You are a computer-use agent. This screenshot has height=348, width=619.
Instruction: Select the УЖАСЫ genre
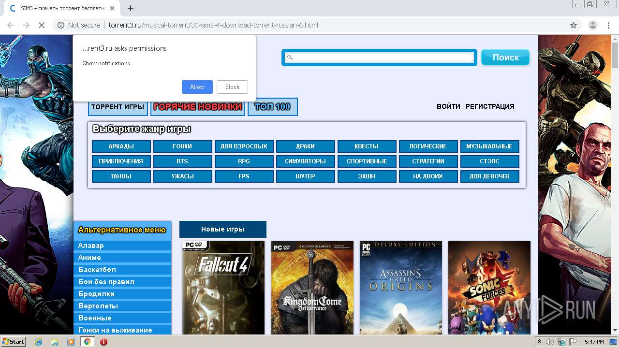[x=182, y=176]
